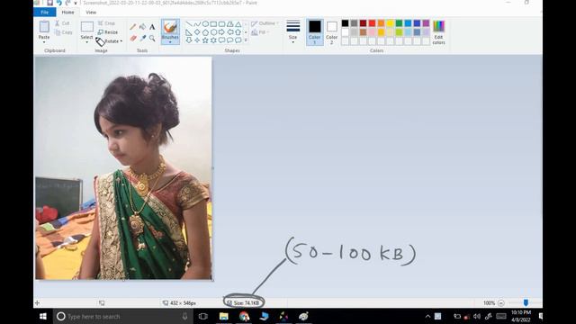The image size is (576, 324).
Task: Click the Crop button
Action: (106, 23)
